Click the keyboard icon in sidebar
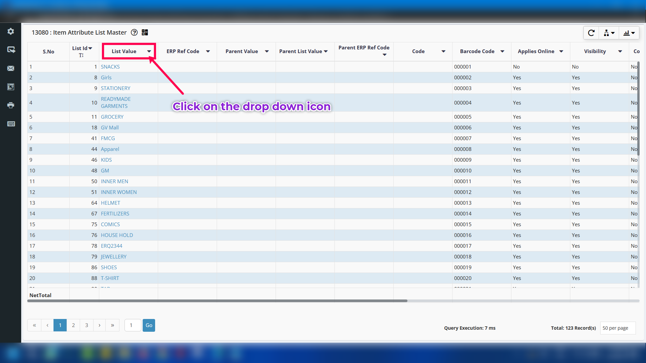The image size is (646, 363). pyautogui.click(x=11, y=124)
